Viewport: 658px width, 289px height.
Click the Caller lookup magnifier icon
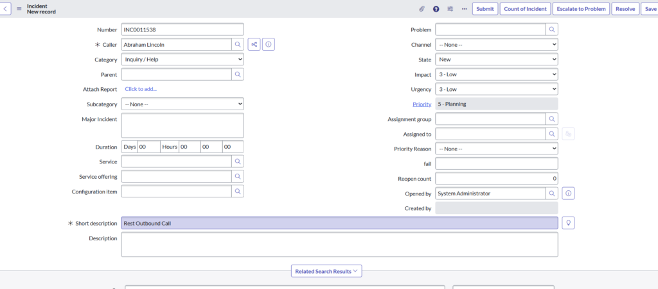click(238, 44)
